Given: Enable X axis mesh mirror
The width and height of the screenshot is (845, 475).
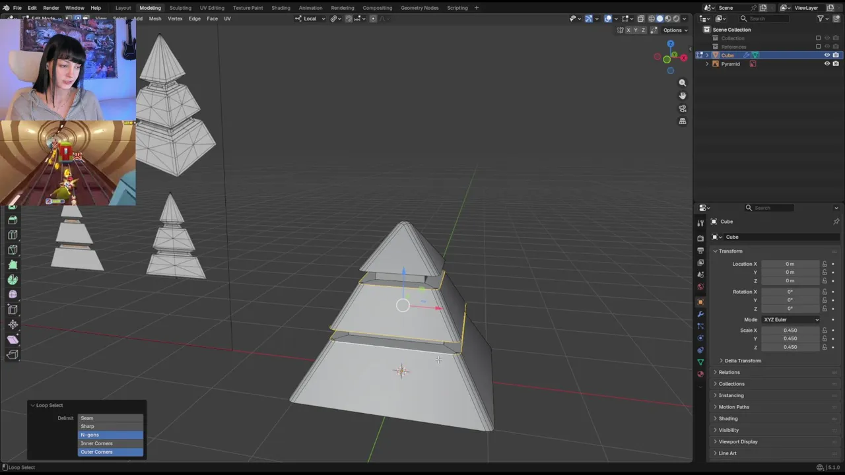Looking at the screenshot, I should coord(628,30).
